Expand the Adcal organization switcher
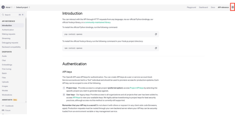Image resolution: width=235 pixels, height=122 pixels. coord(12,7)
